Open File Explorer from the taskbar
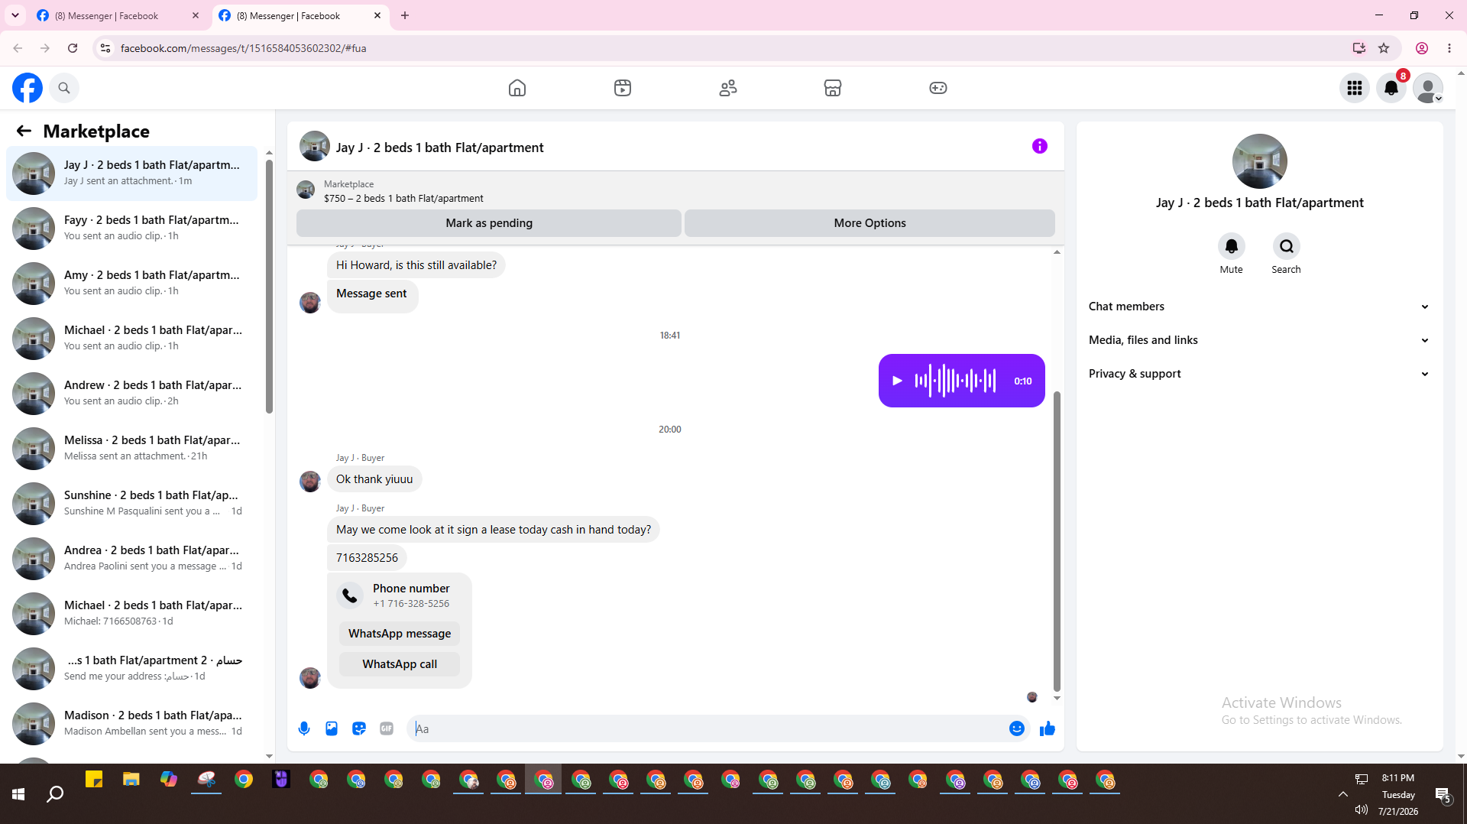1467x824 pixels. 131,780
